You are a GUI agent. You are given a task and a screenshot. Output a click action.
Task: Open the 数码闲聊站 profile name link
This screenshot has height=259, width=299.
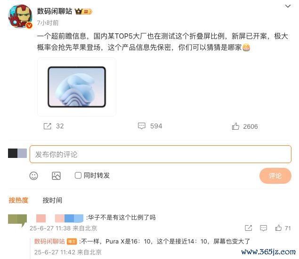55,11
